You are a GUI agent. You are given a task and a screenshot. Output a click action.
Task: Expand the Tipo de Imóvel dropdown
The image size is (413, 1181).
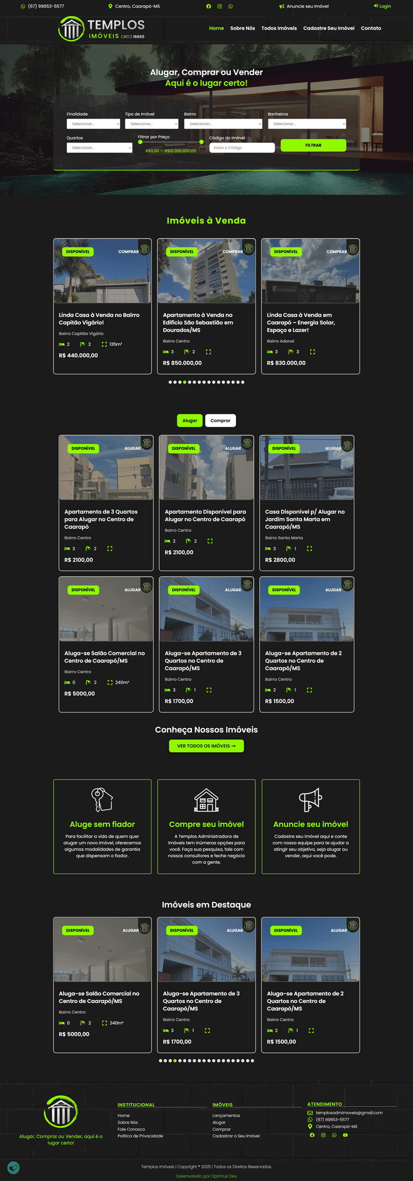click(x=152, y=124)
